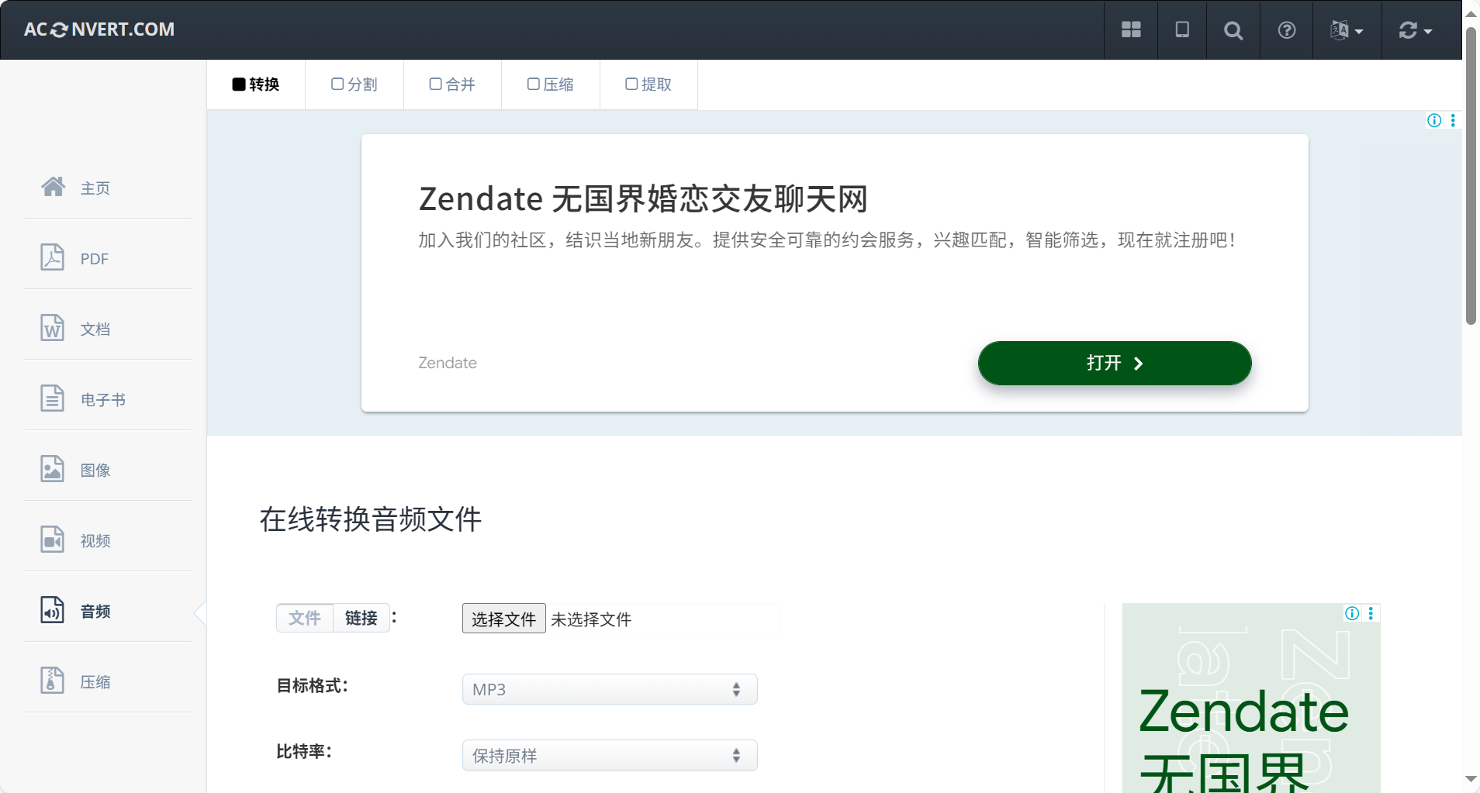Image resolution: width=1480 pixels, height=793 pixels.
Task: Switch to the 合并 tab
Action: tap(452, 84)
